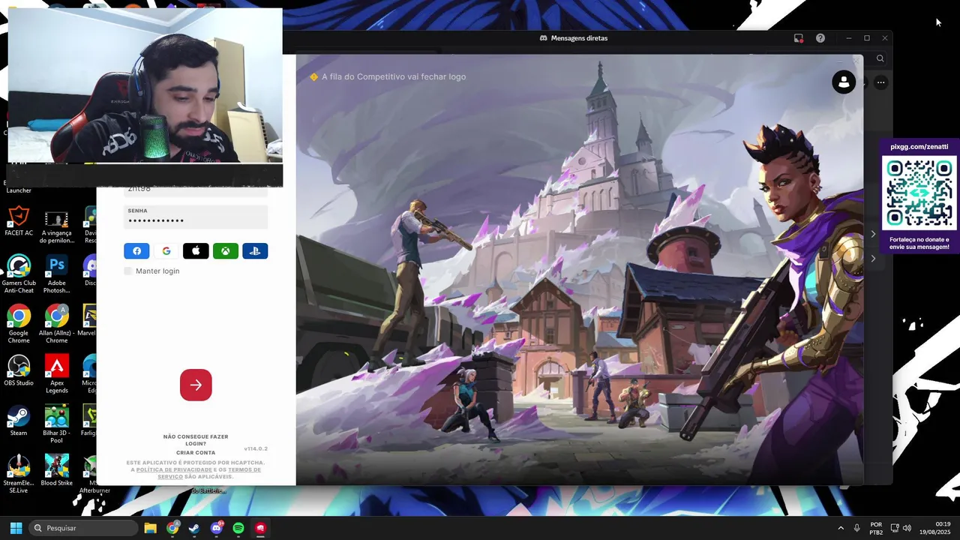The image size is (960, 540).
Task: Open Bilhar 3D - Pool shortcut
Action: point(56,424)
